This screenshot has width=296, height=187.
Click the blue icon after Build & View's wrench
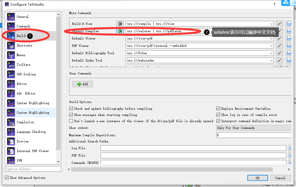click(x=288, y=24)
